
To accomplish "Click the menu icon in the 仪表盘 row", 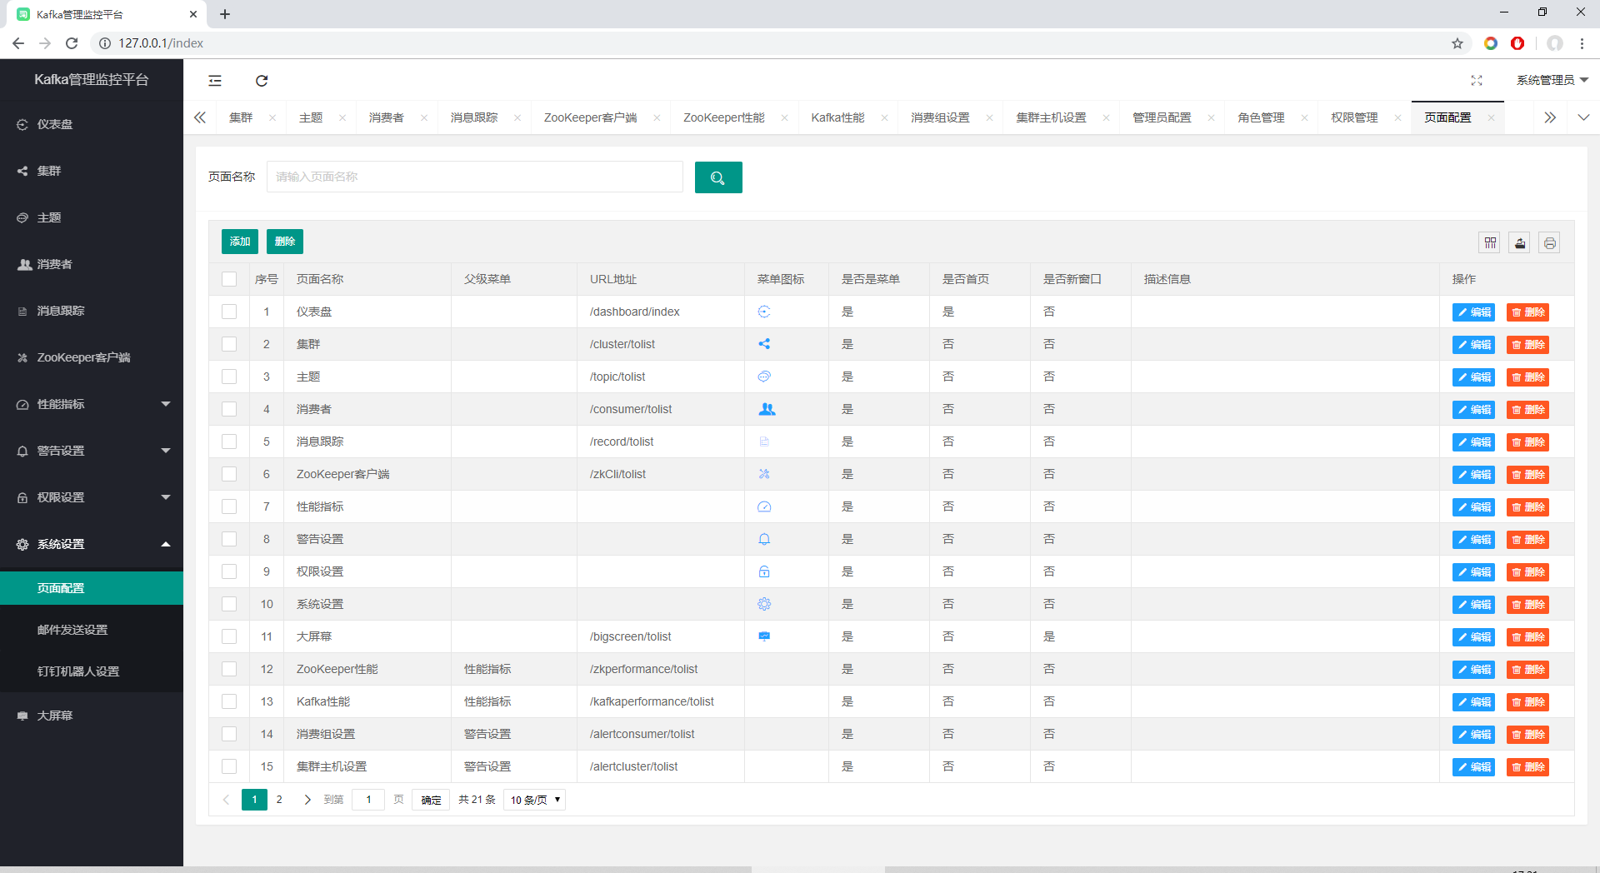I will click(764, 312).
